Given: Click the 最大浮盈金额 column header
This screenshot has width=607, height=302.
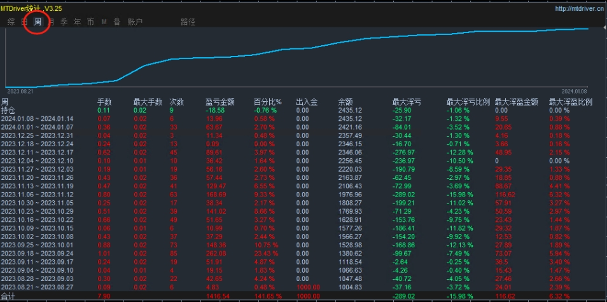Looking at the screenshot, I should pos(517,102).
